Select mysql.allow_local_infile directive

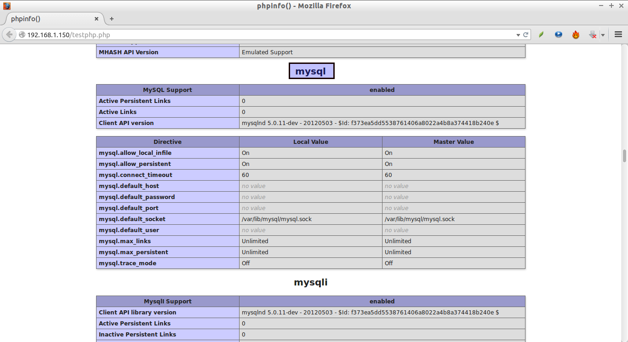click(135, 153)
